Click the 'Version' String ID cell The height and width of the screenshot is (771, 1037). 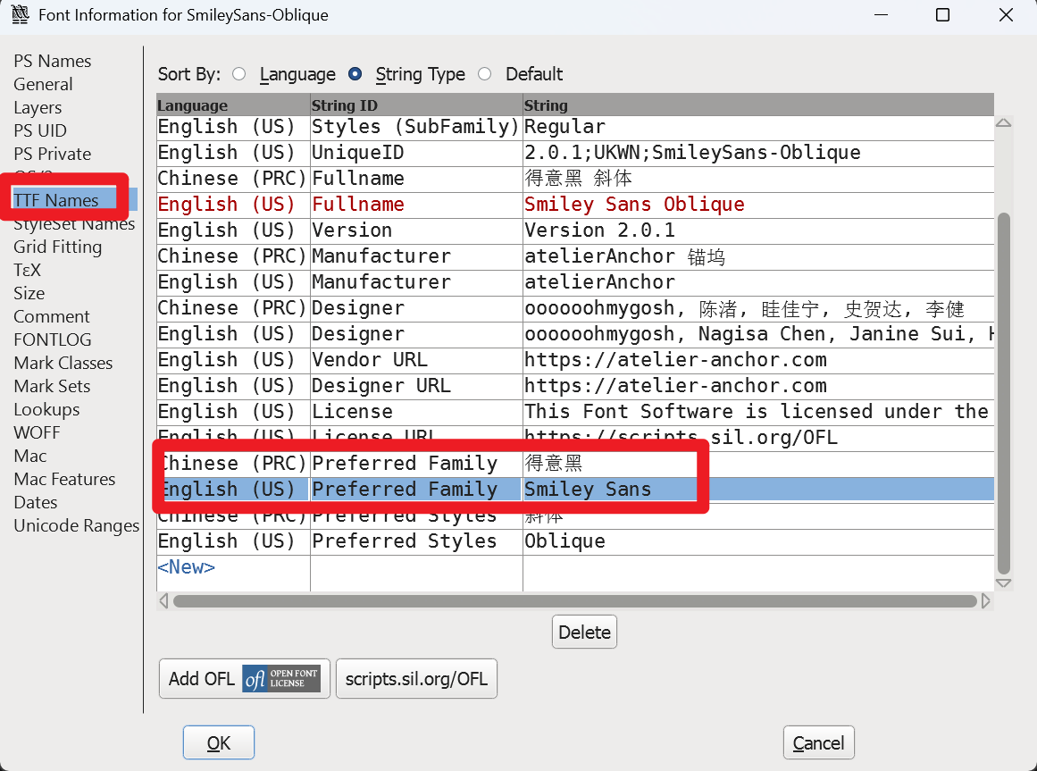[416, 230]
